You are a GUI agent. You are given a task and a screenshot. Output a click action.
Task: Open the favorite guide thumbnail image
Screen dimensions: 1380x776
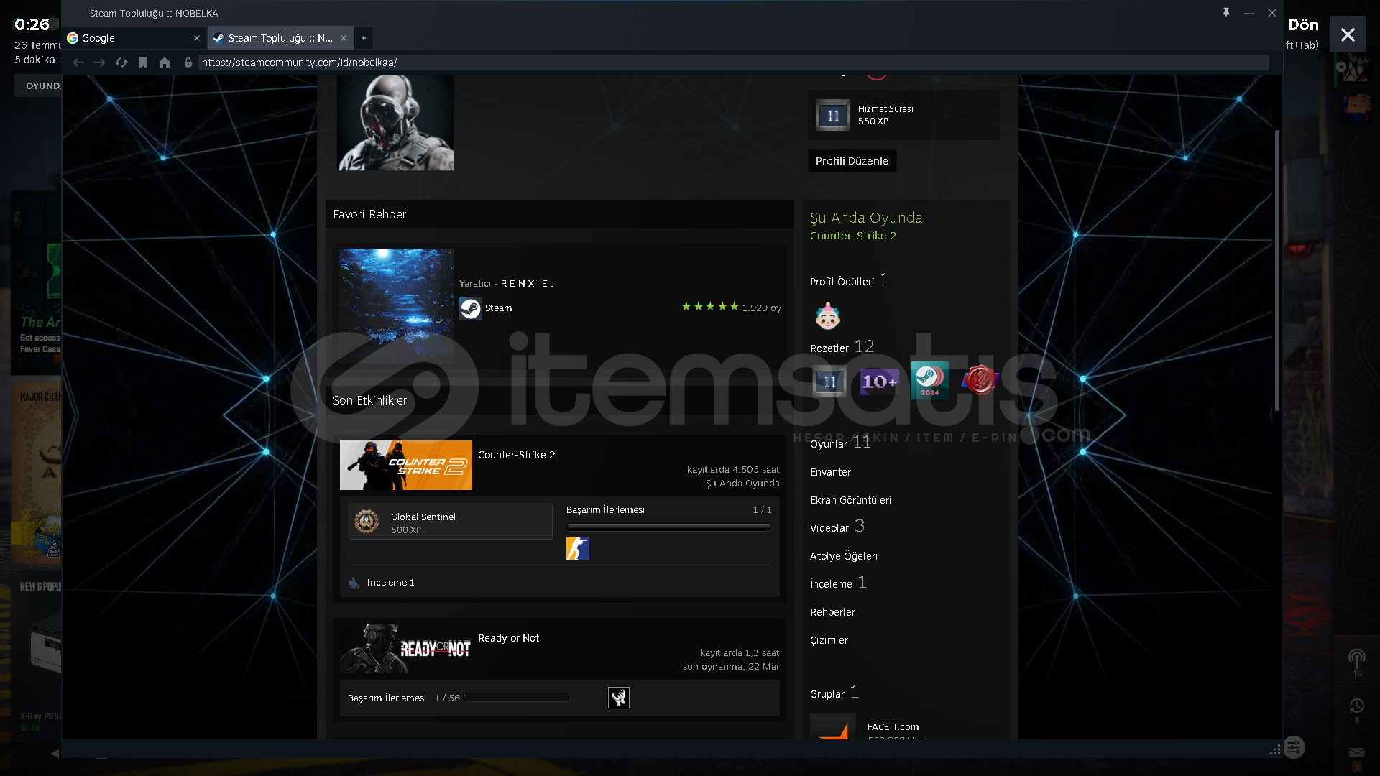(396, 305)
